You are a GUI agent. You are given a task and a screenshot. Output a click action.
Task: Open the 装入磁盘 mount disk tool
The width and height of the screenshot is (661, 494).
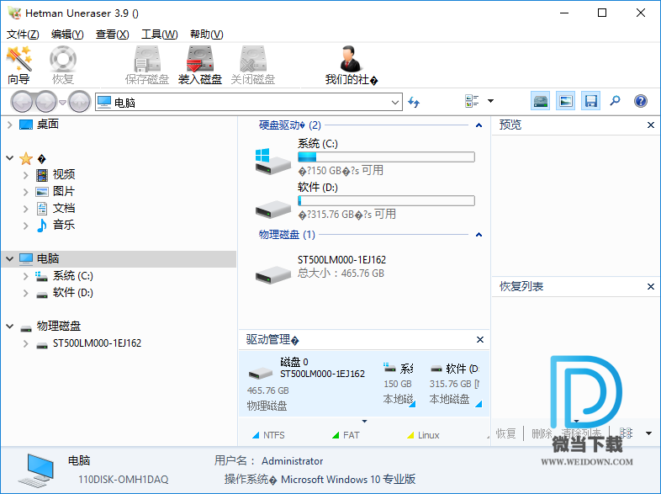tap(200, 66)
